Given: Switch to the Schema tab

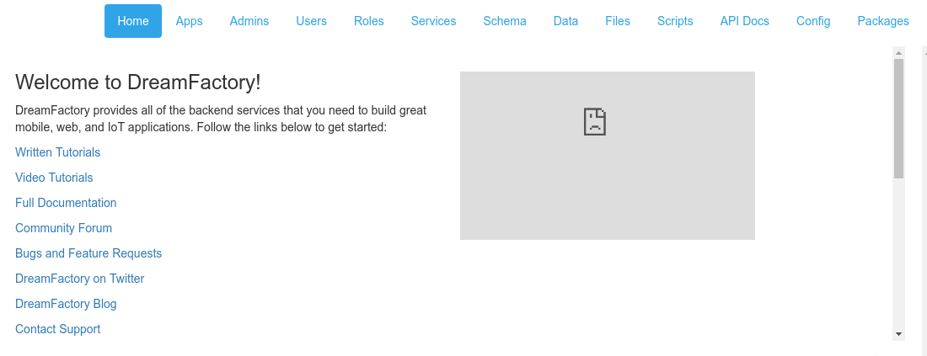Looking at the screenshot, I should [x=505, y=21].
